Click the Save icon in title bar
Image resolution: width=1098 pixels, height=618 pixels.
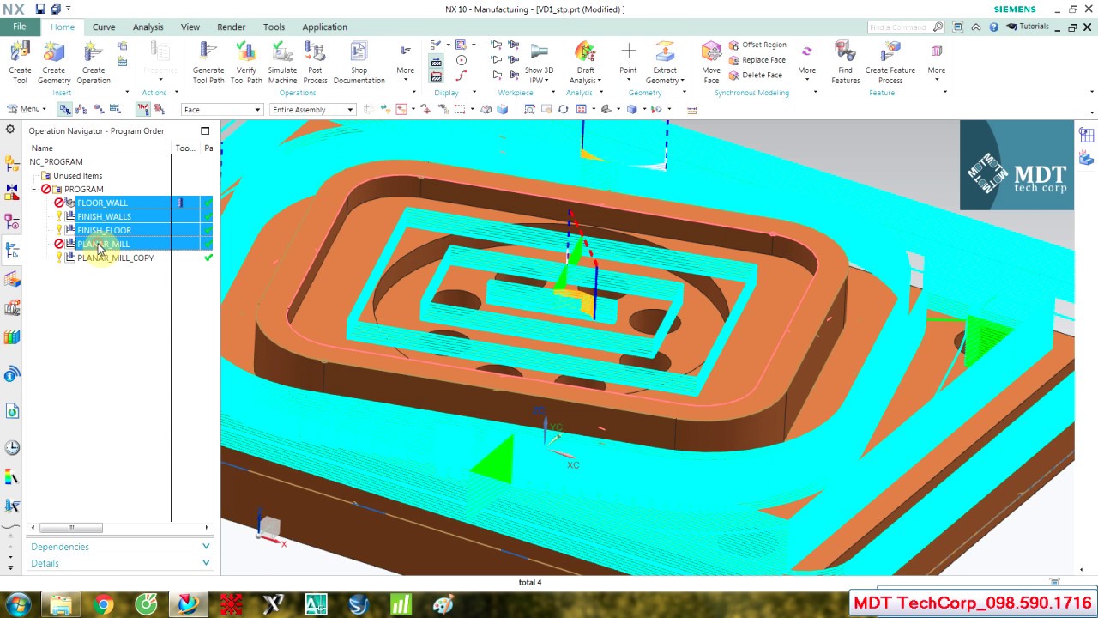click(x=40, y=9)
